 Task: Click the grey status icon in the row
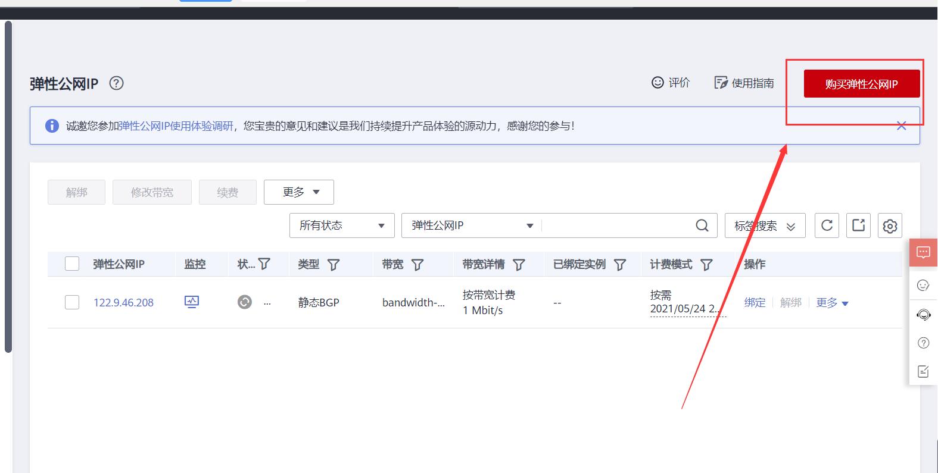tap(244, 302)
